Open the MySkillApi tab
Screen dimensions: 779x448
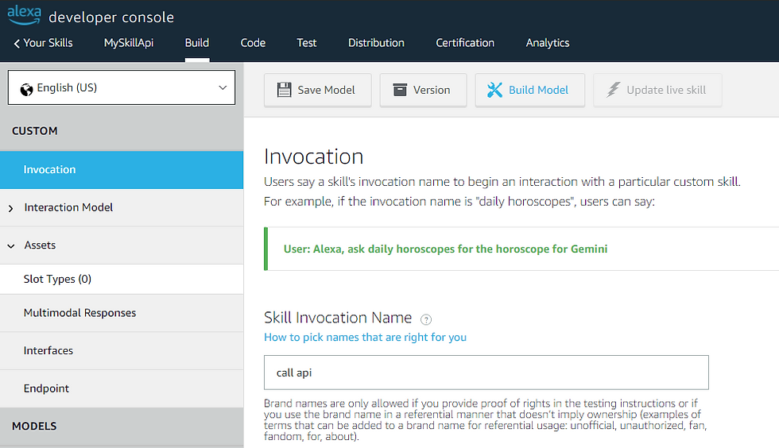coord(129,43)
